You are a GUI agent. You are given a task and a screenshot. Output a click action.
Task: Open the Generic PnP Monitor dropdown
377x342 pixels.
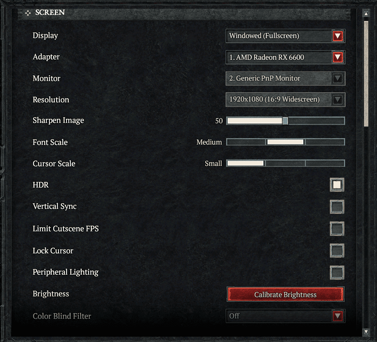pos(285,78)
